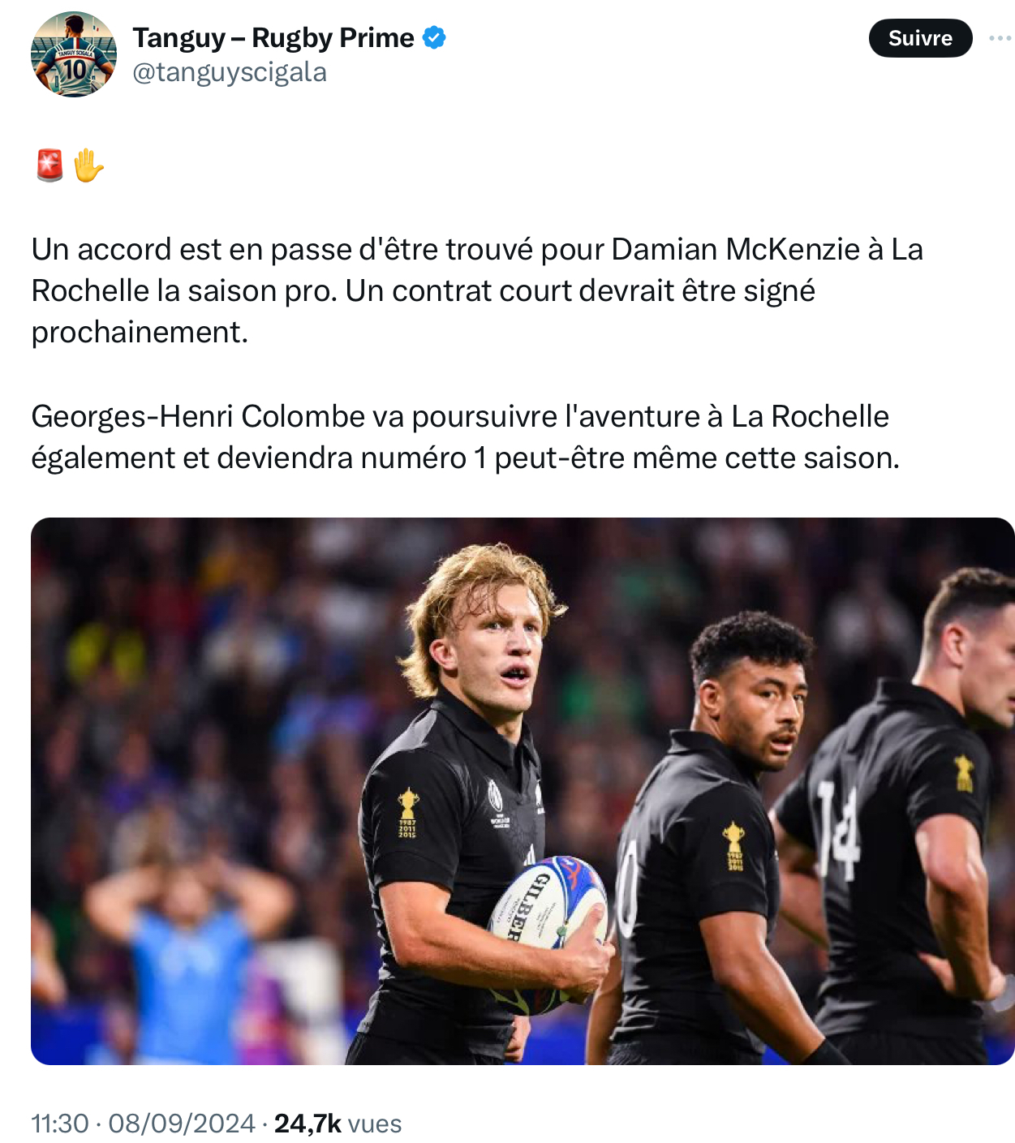This screenshot has width=1015, height=1143.
Task: Click the display name Tanguy – Rugby Prime
Action: (x=273, y=37)
